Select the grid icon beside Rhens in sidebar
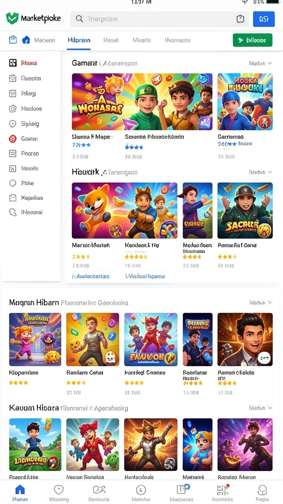The width and height of the screenshot is (283, 504). click(x=13, y=63)
